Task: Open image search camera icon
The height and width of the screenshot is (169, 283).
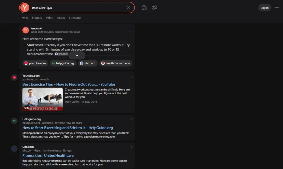Action: coord(144,7)
